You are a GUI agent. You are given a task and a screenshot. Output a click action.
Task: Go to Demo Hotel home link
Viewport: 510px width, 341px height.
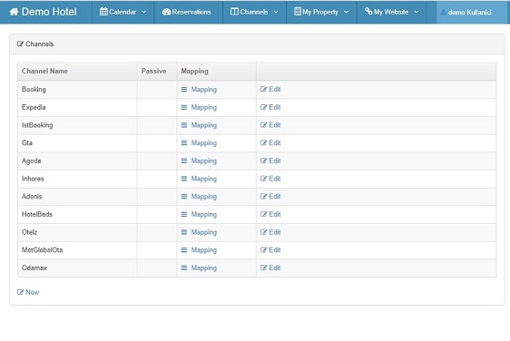pyautogui.click(x=44, y=12)
